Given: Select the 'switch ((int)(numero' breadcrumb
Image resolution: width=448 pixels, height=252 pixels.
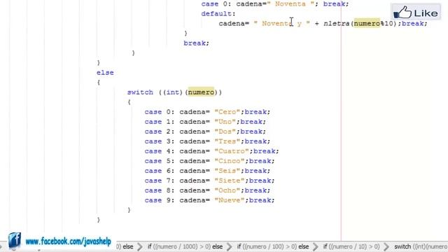Looking at the screenshot, I should (x=421, y=246).
